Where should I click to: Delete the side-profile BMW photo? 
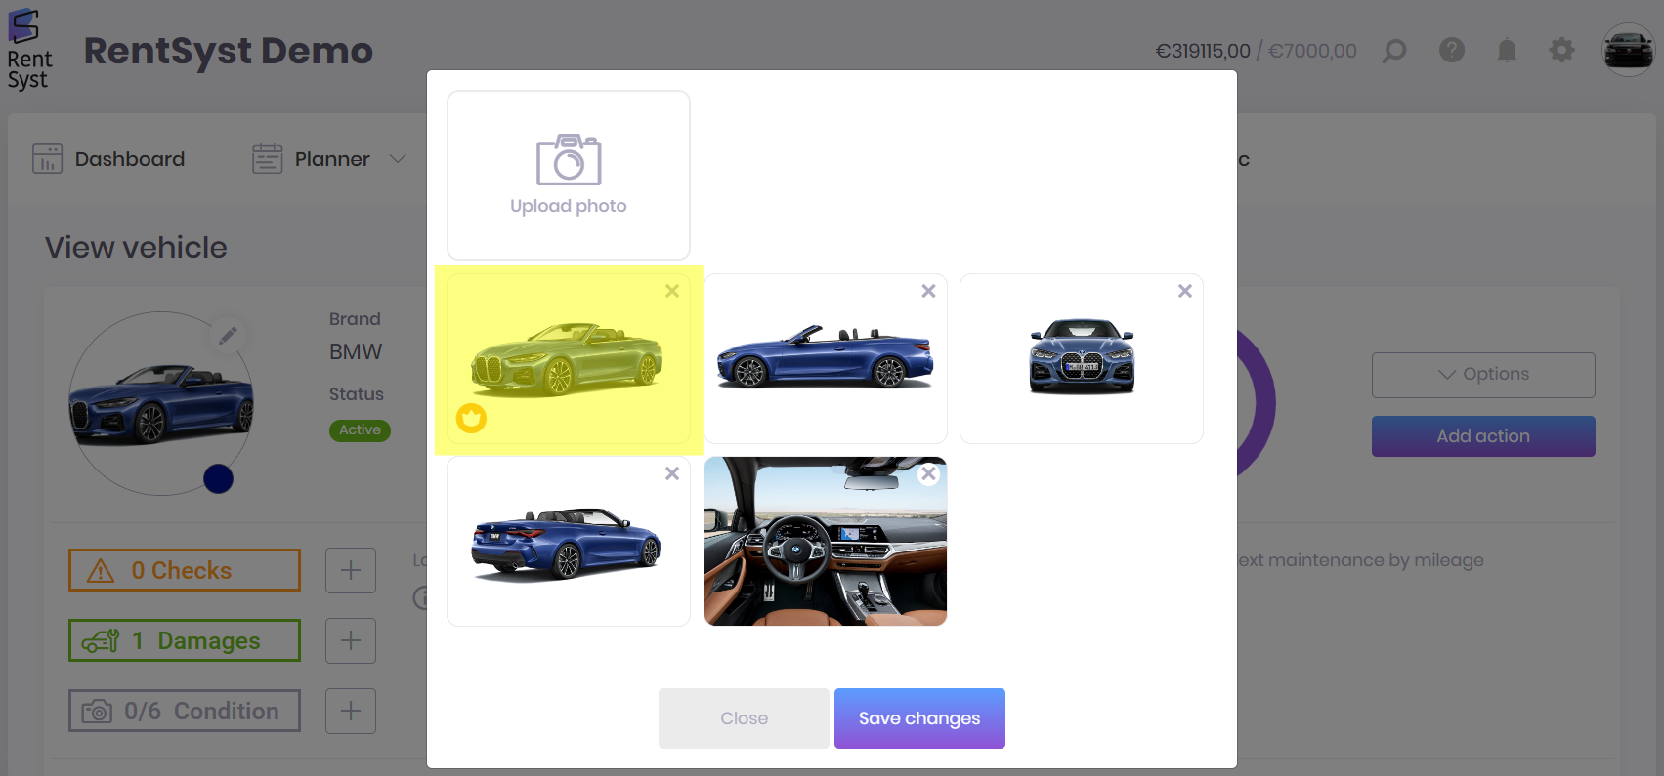[x=928, y=291]
